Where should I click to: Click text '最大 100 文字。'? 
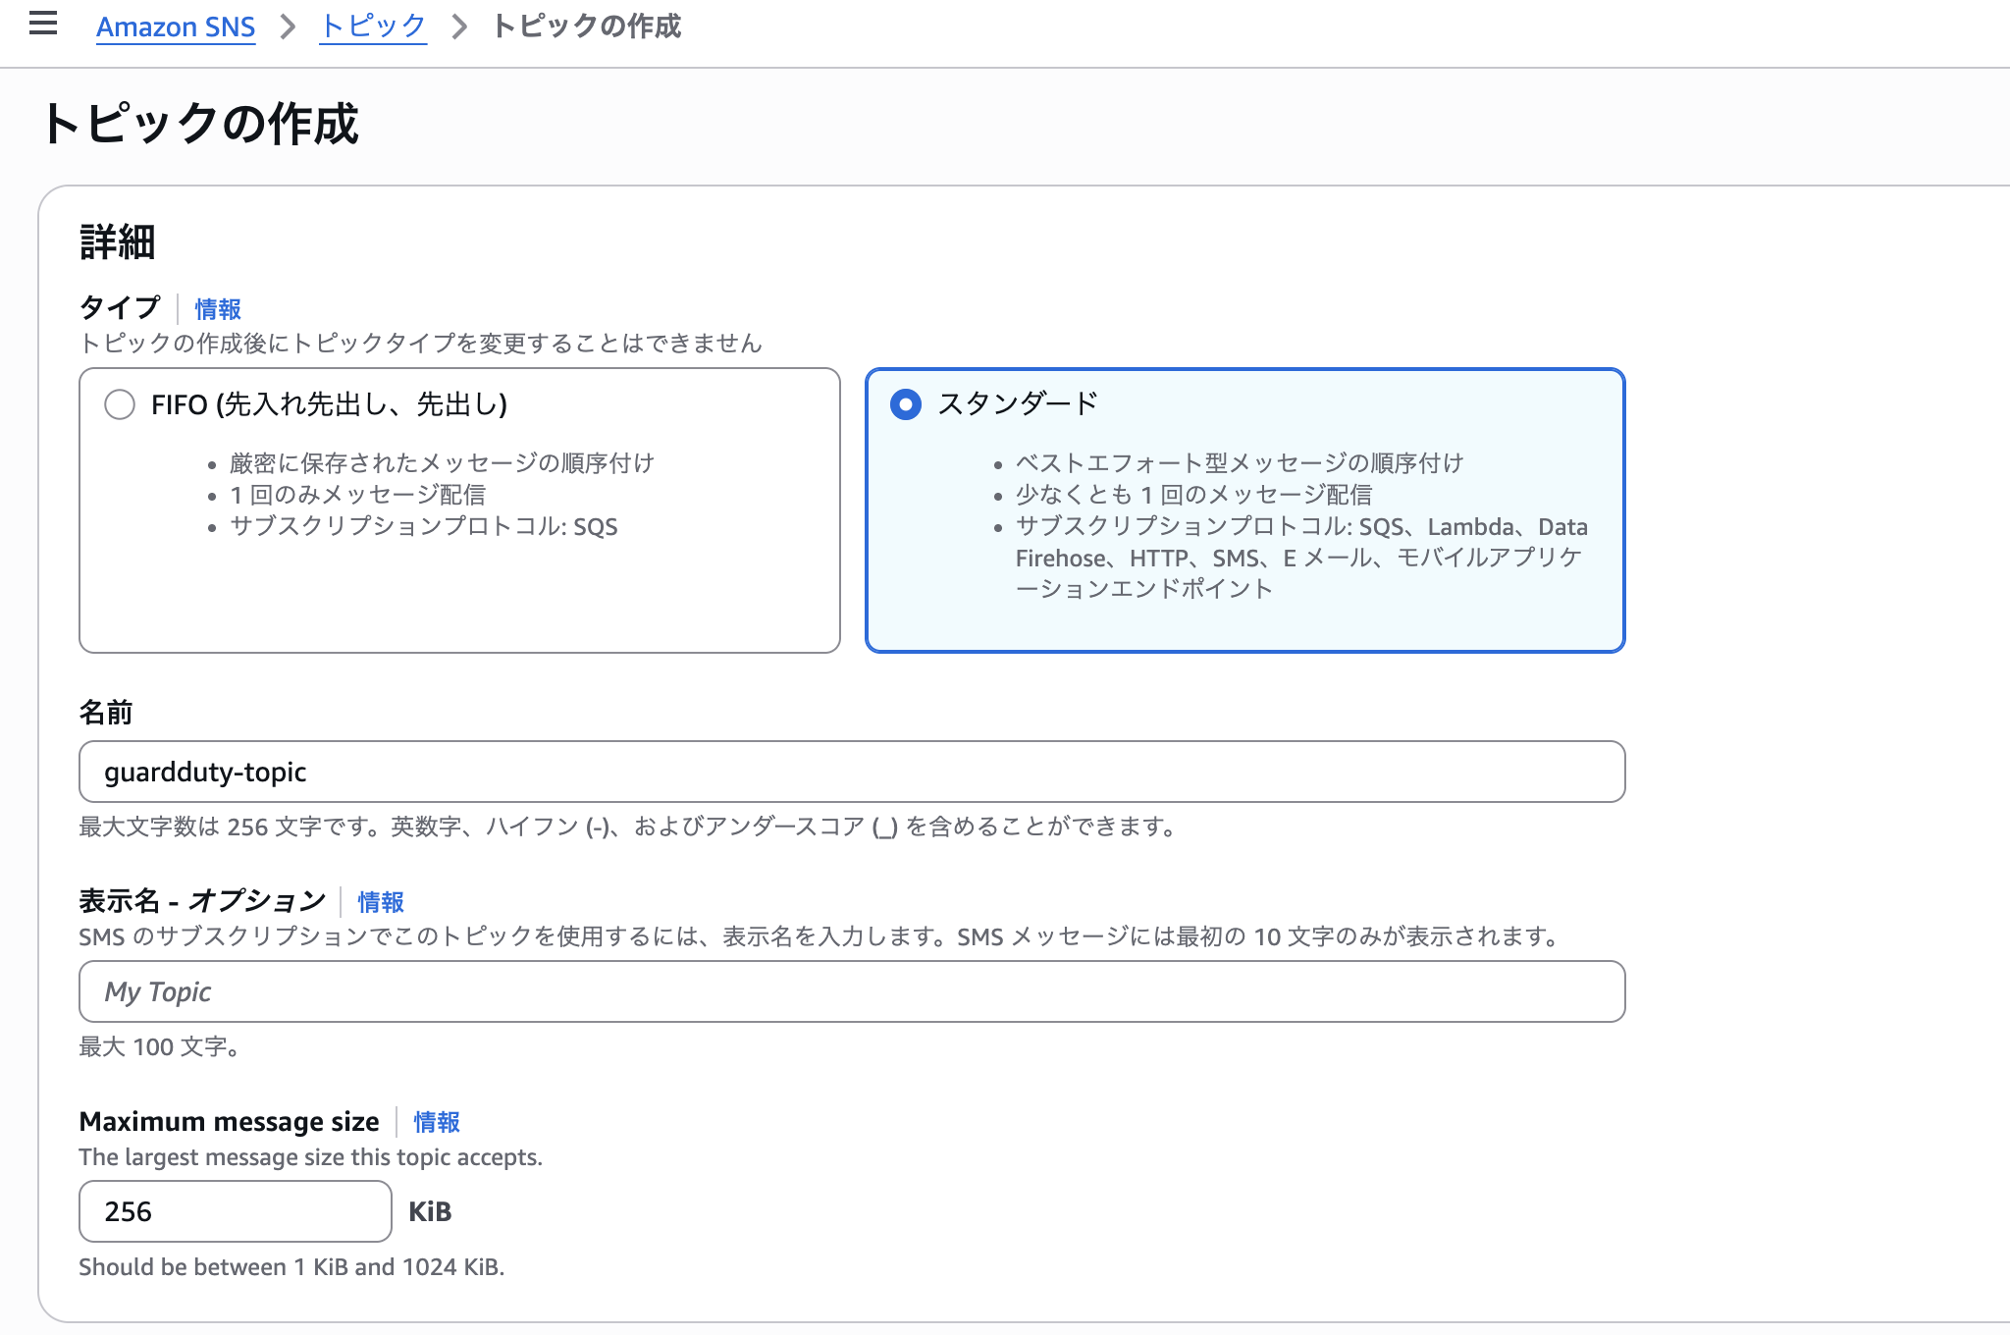click(x=160, y=1047)
